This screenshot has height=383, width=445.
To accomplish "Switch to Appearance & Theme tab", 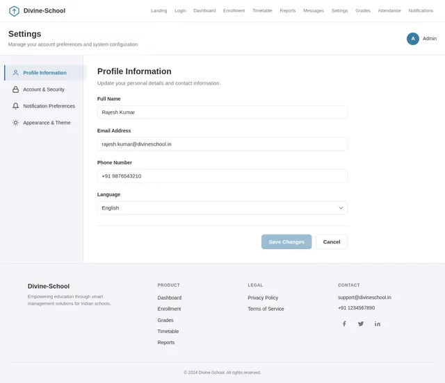I will pos(45,123).
